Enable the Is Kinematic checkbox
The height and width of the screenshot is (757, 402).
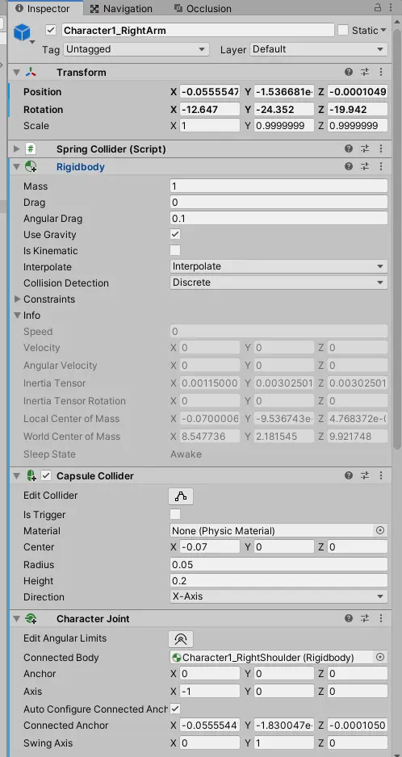pos(175,250)
